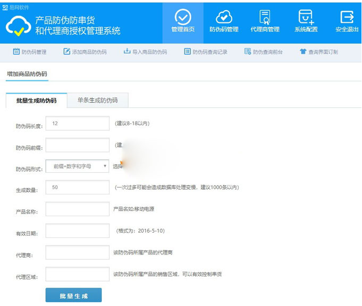The width and height of the screenshot is (362, 306).
Task: Click the 安全退出 logout icon
Action: click(347, 16)
